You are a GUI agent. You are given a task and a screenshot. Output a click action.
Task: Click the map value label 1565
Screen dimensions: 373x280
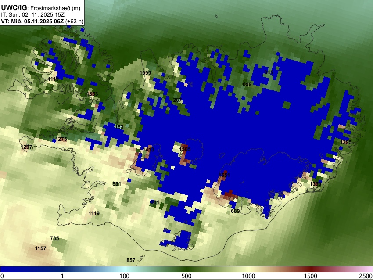tap(185, 149)
